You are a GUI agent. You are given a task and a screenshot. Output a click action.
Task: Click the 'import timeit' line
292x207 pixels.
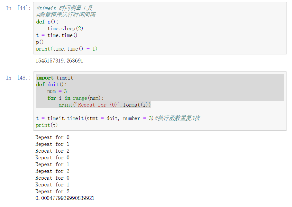(55, 78)
